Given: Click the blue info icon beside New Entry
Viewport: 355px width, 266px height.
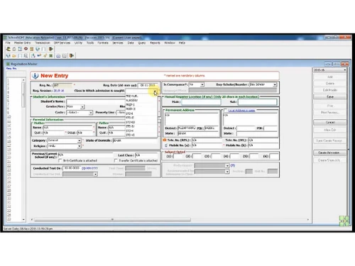Looking at the screenshot, I should point(35,76).
